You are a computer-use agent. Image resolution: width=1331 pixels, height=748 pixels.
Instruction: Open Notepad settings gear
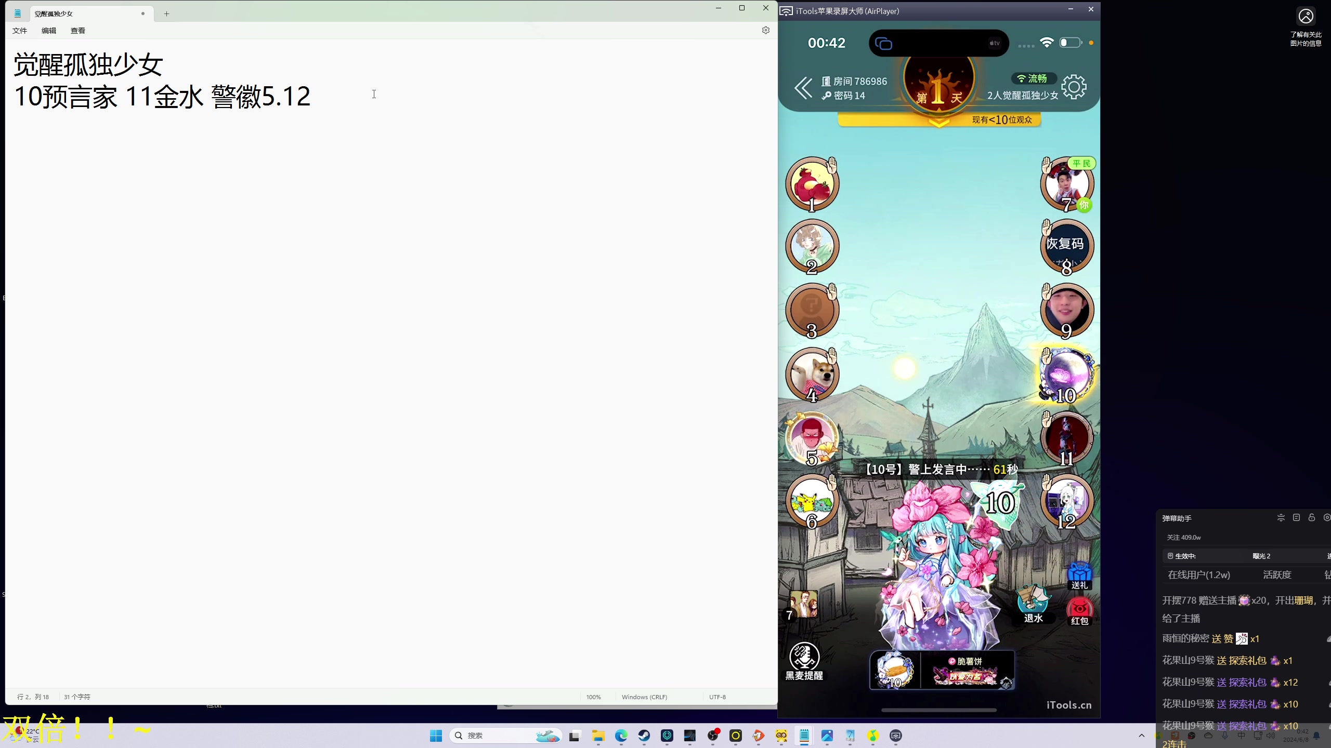pos(766,30)
